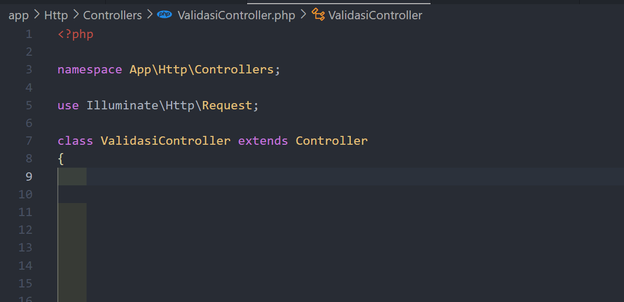Open the chevron after 'ValidasiController.php'
Screen dimensions: 624x302
302,15
